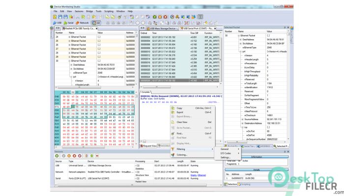Toggle the Network device filter
The image size is (344, 196).
tap(82, 23)
